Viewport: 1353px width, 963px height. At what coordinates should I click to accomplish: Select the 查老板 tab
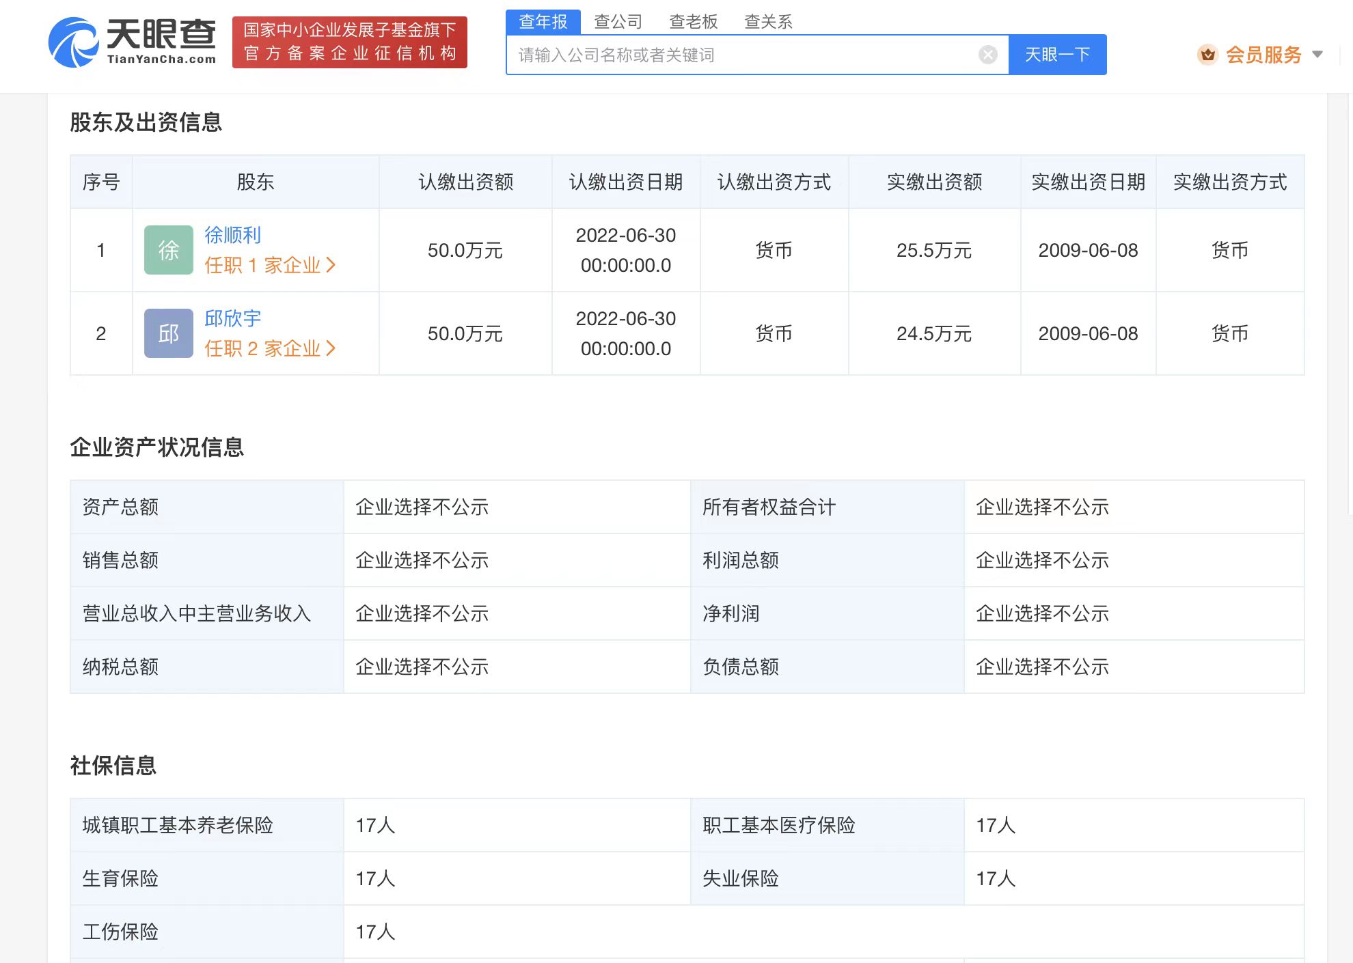pos(693,22)
